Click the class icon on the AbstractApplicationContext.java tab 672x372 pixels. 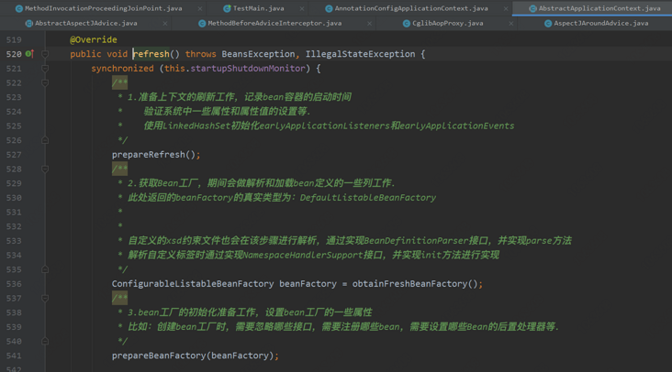pos(532,8)
